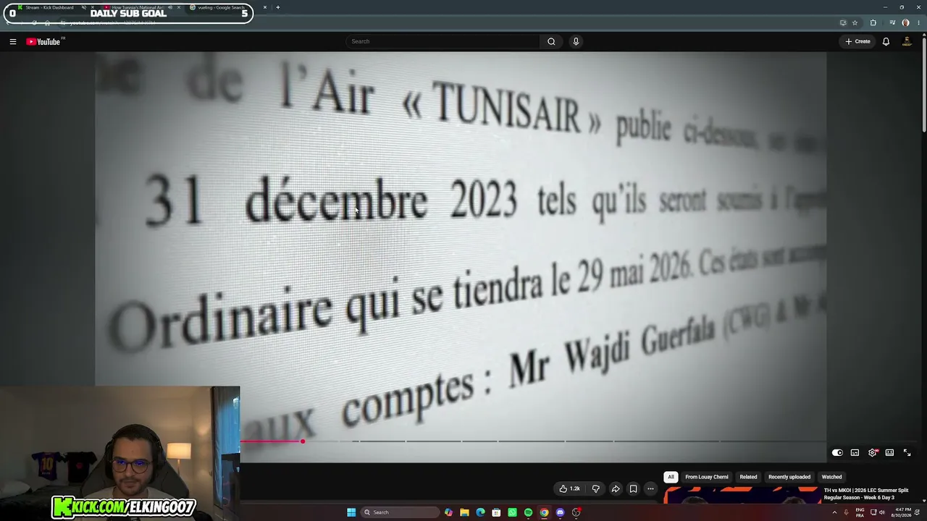Open Microsoft Store from the taskbar
This screenshot has height=521, width=927.
tap(496, 512)
